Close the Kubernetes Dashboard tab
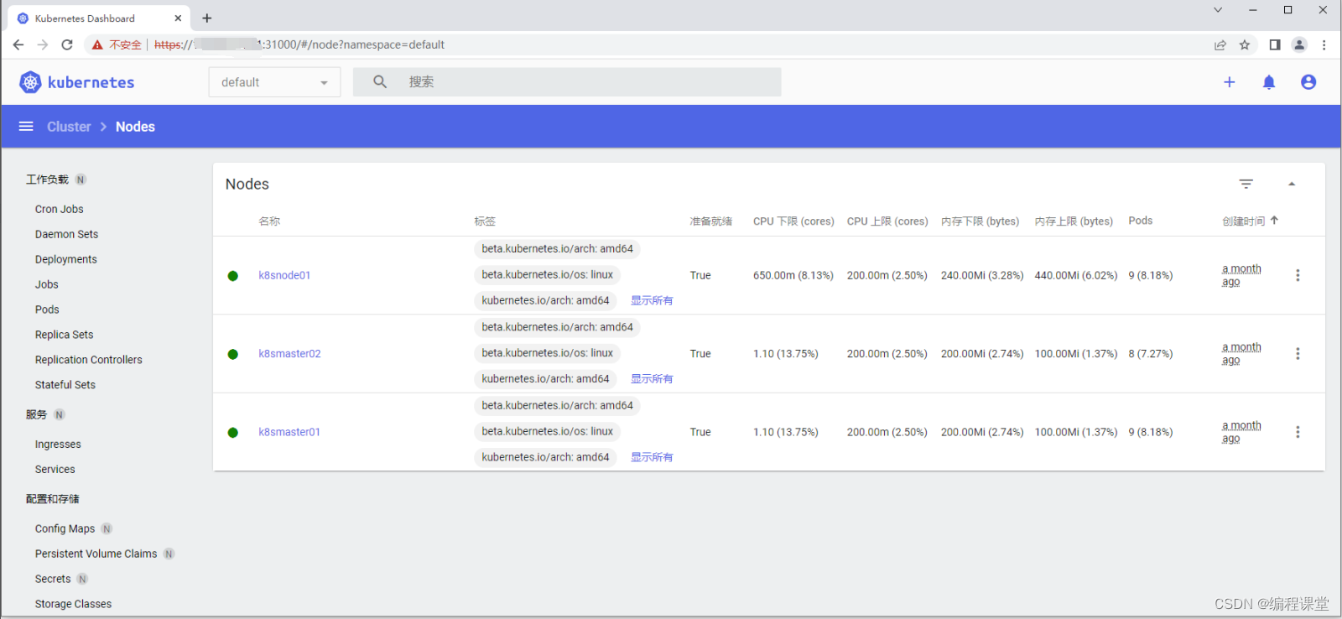 pyautogui.click(x=178, y=18)
